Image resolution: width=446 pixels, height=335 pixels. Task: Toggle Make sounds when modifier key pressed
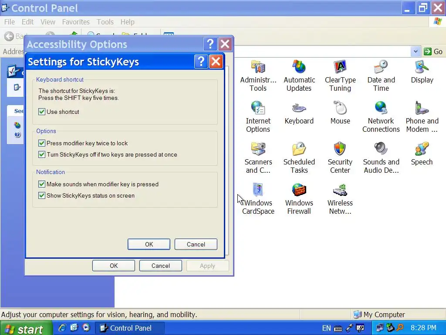click(x=42, y=184)
